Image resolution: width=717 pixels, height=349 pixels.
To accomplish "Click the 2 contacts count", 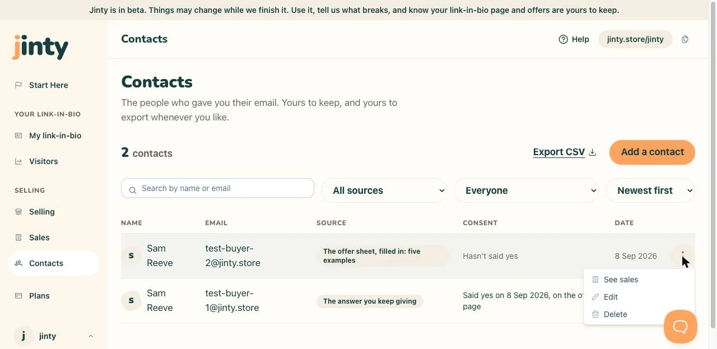I will tap(147, 152).
